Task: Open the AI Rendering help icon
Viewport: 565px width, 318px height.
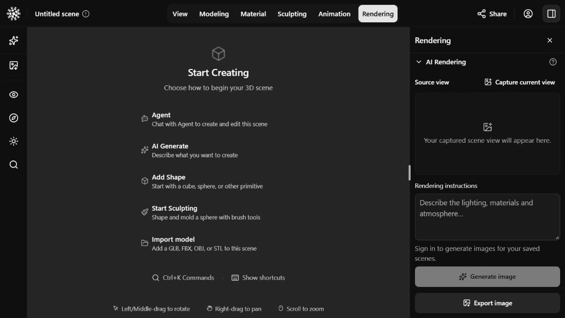Action: tap(553, 62)
